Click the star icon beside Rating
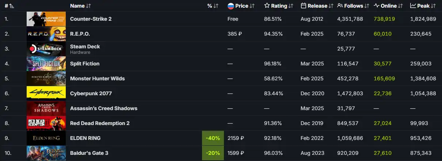 click(267, 6)
